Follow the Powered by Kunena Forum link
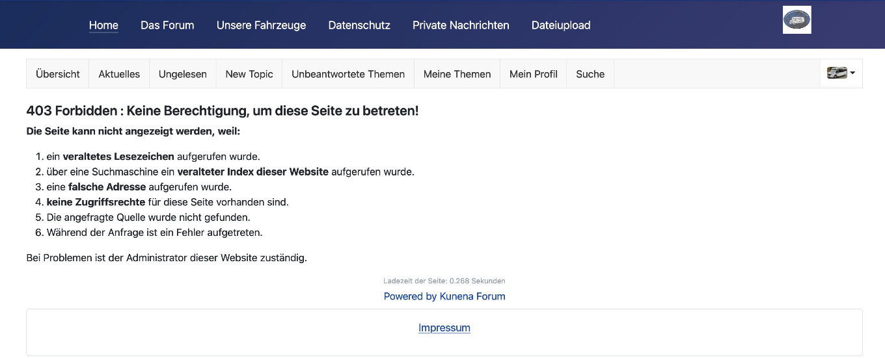885x358 pixels. [444, 296]
